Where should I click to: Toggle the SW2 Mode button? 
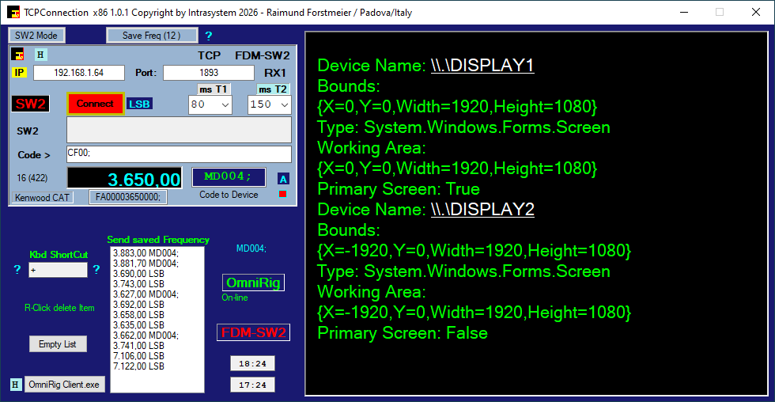(37, 36)
